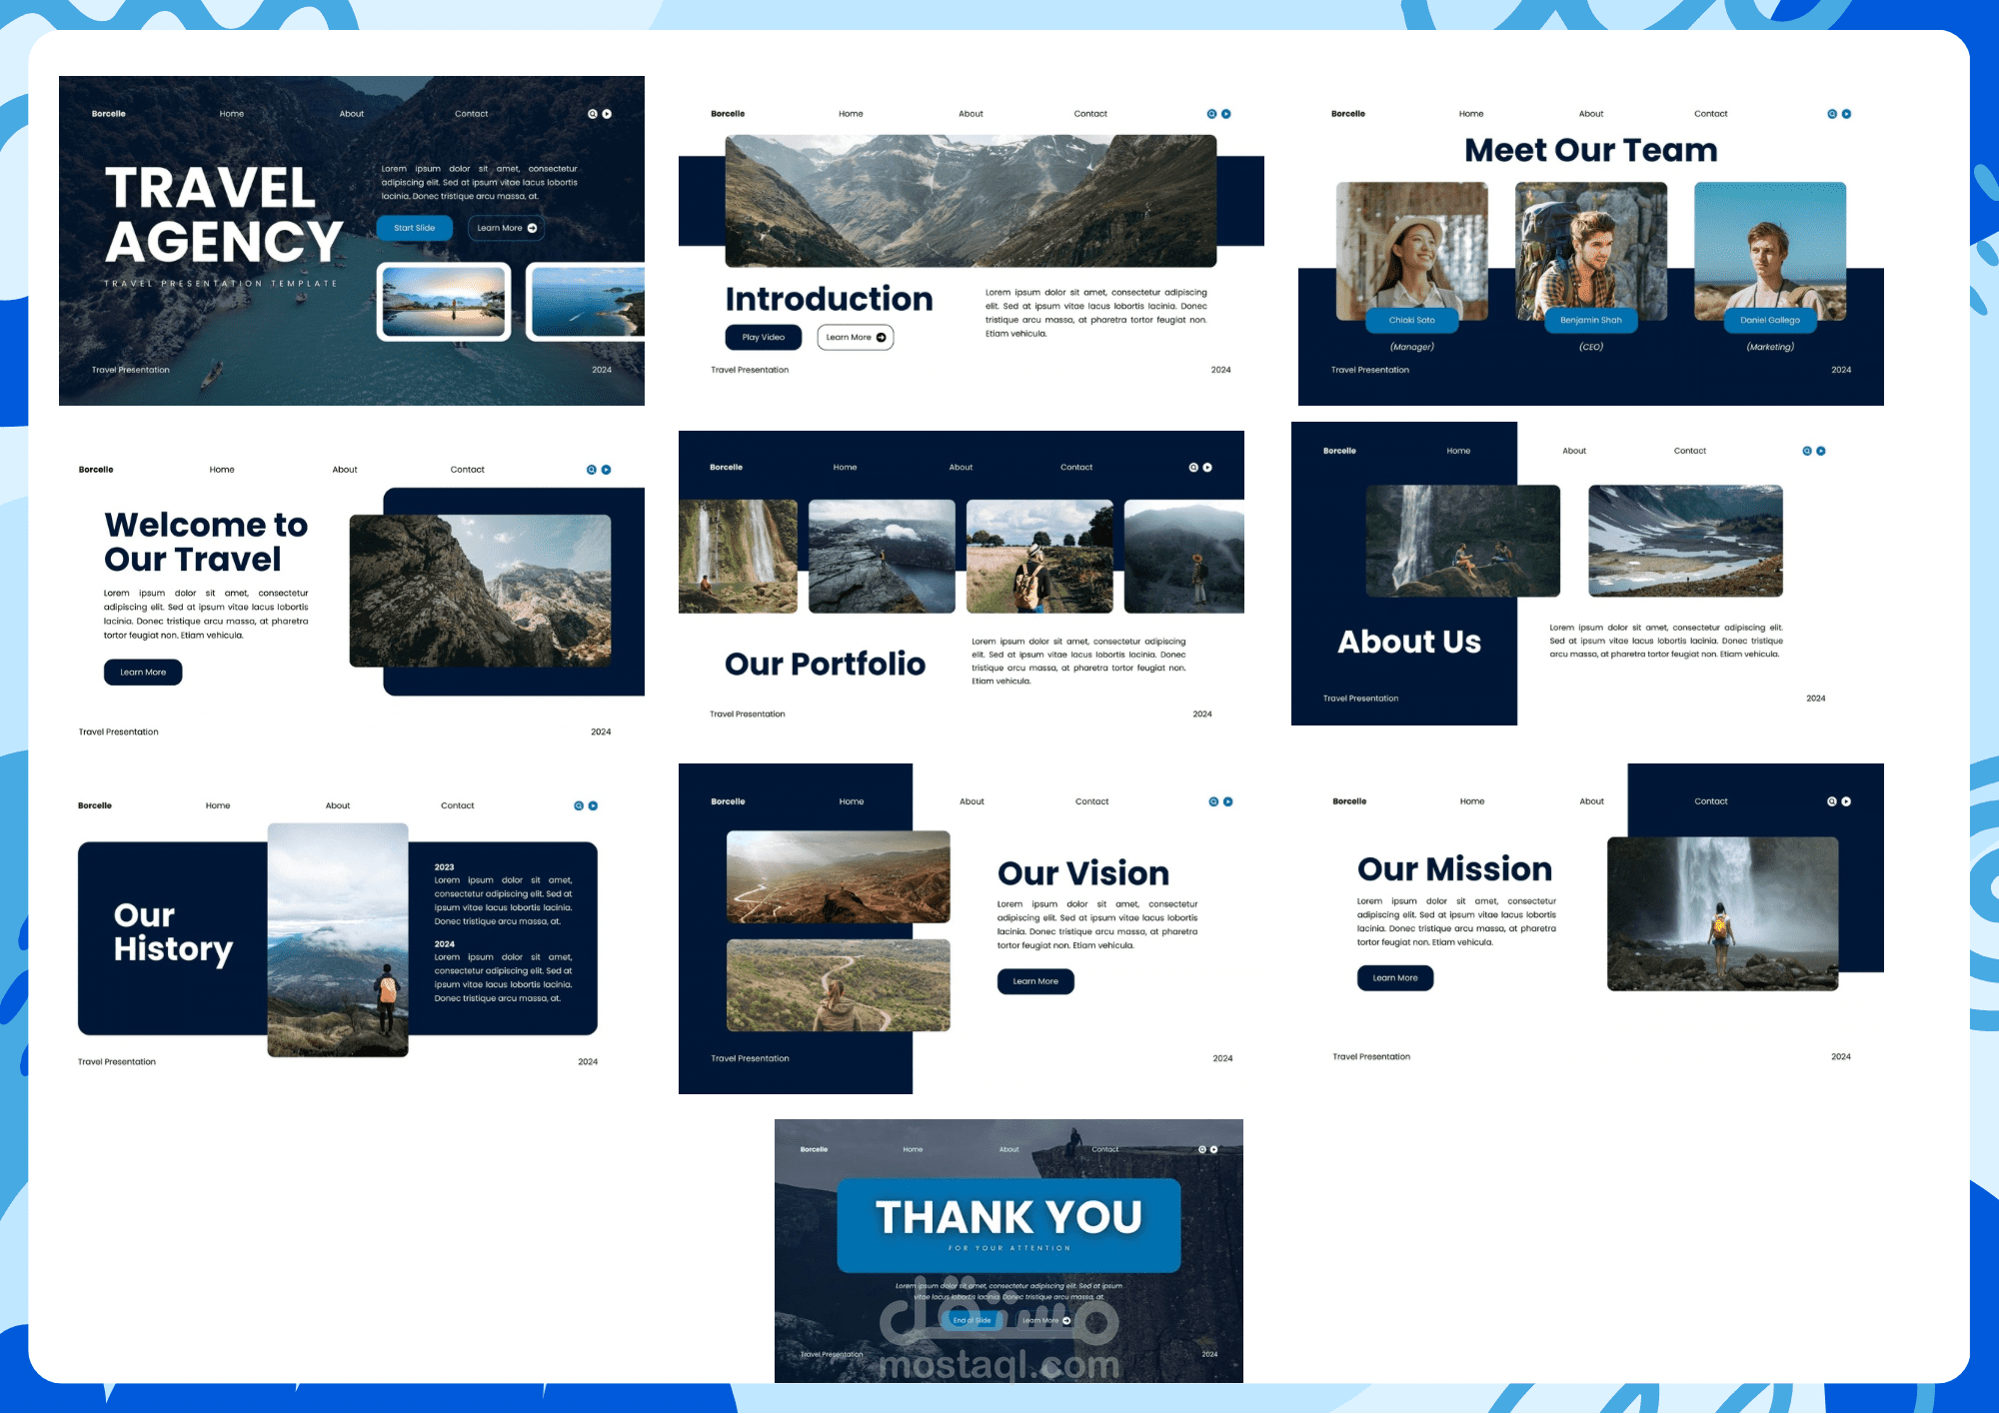Image resolution: width=1999 pixels, height=1414 pixels.
Task: Click the "(Manager)" caption under Chiaki Sato
Action: [1412, 347]
